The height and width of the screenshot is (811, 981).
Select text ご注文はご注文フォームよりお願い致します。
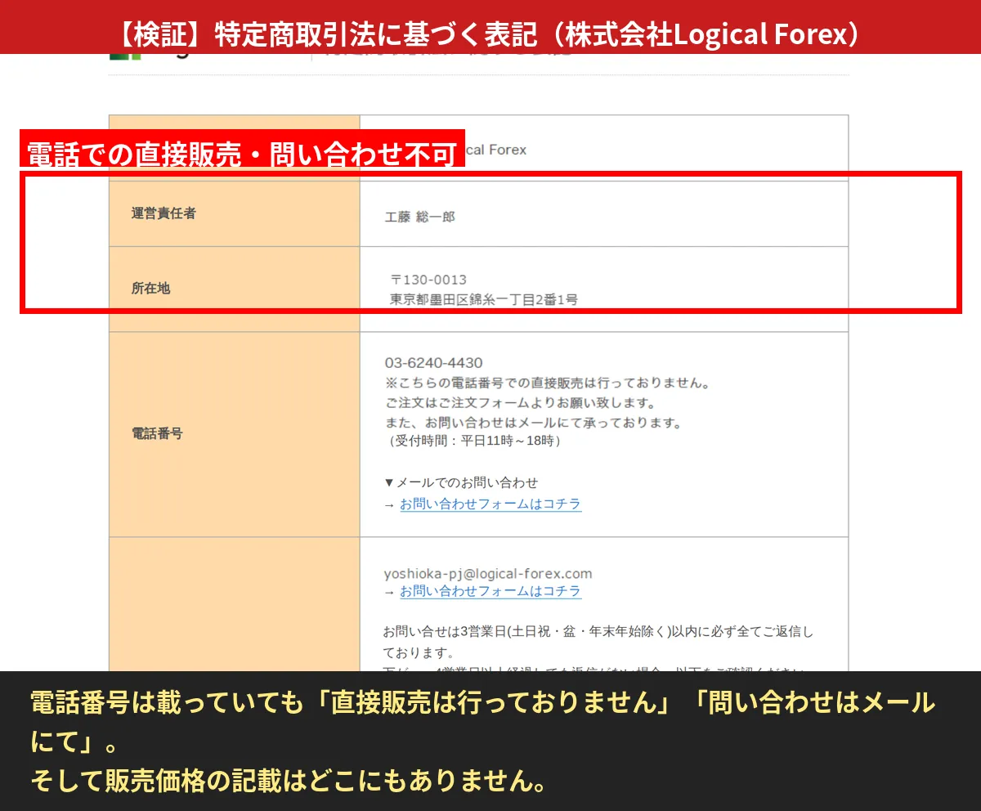(520, 403)
